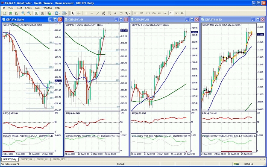Click the Periods clock icon

(56, 13)
